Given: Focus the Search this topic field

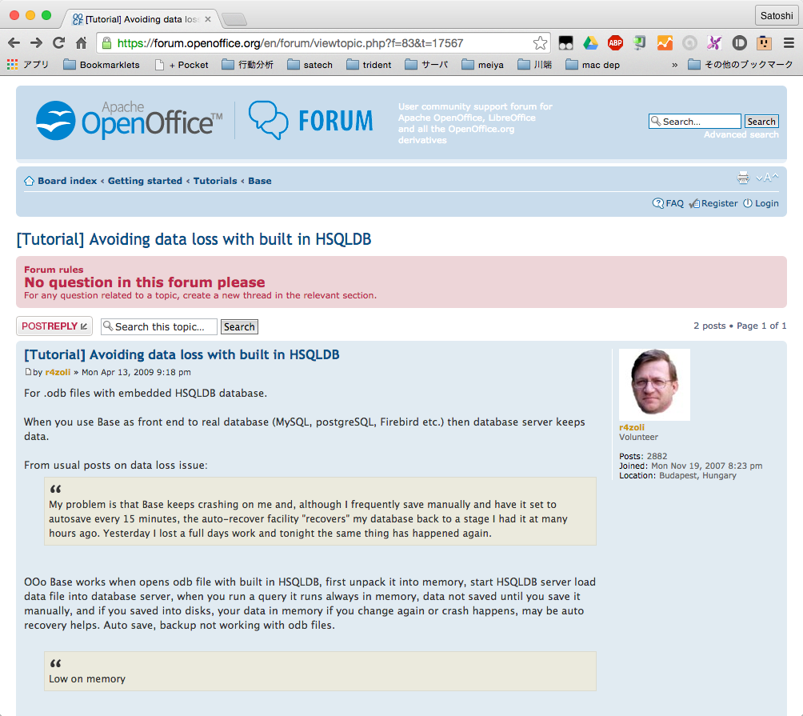Looking at the screenshot, I should [158, 326].
